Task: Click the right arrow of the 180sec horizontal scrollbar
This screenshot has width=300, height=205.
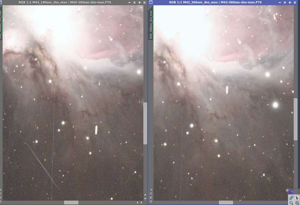Action: point(141,202)
